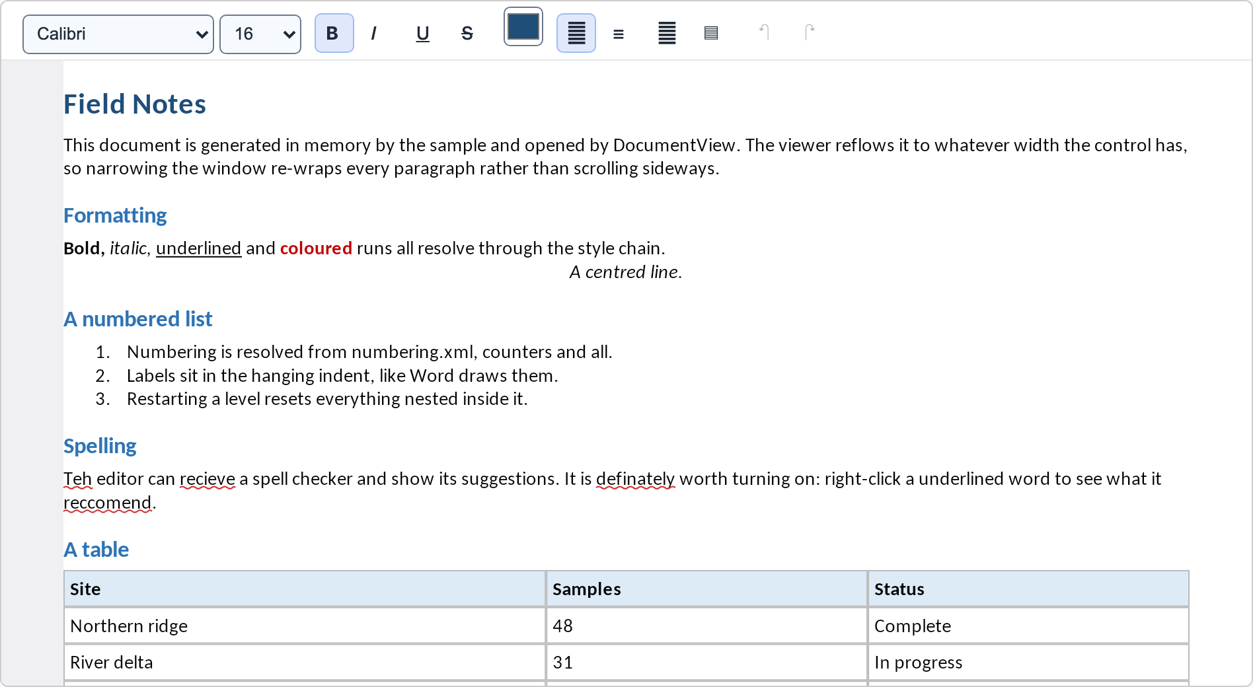This screenshot has width=1253, height=687.
Task: Click the 'A numbered list' heading
Action: [x=138, y=319]
